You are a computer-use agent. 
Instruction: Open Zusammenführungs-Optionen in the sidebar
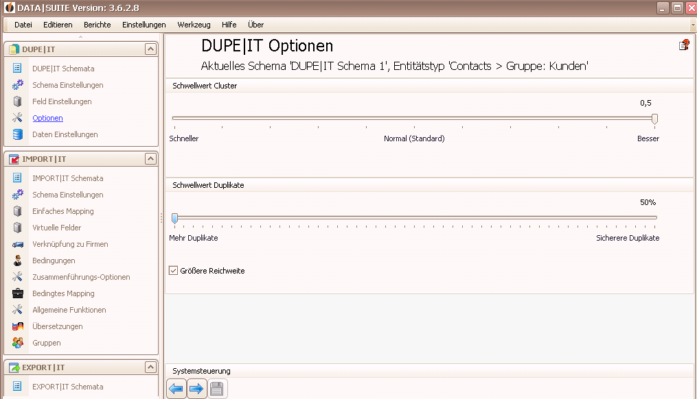(x=81, y=277)
